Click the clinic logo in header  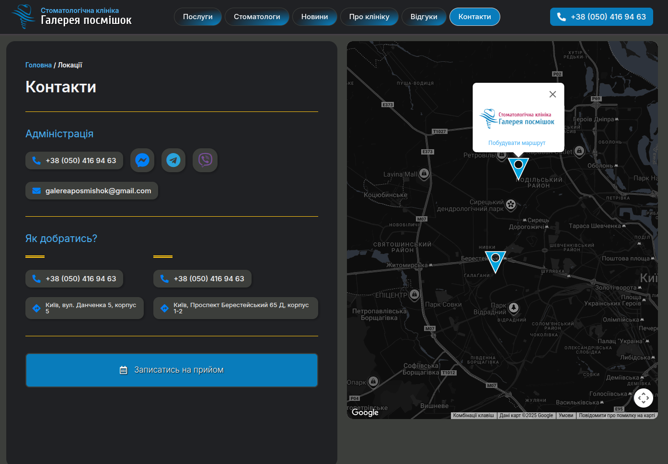point(72,17)
